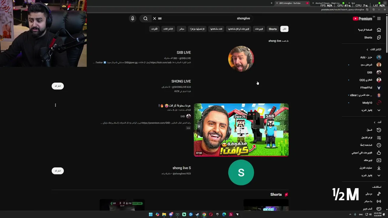Open Liked videos thumbs-up icon
388x218 pixels.
[379, 153]
